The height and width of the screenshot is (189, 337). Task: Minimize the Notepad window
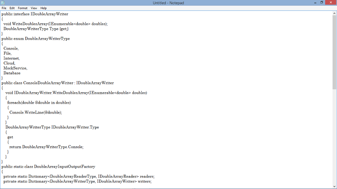click(315, 3)
